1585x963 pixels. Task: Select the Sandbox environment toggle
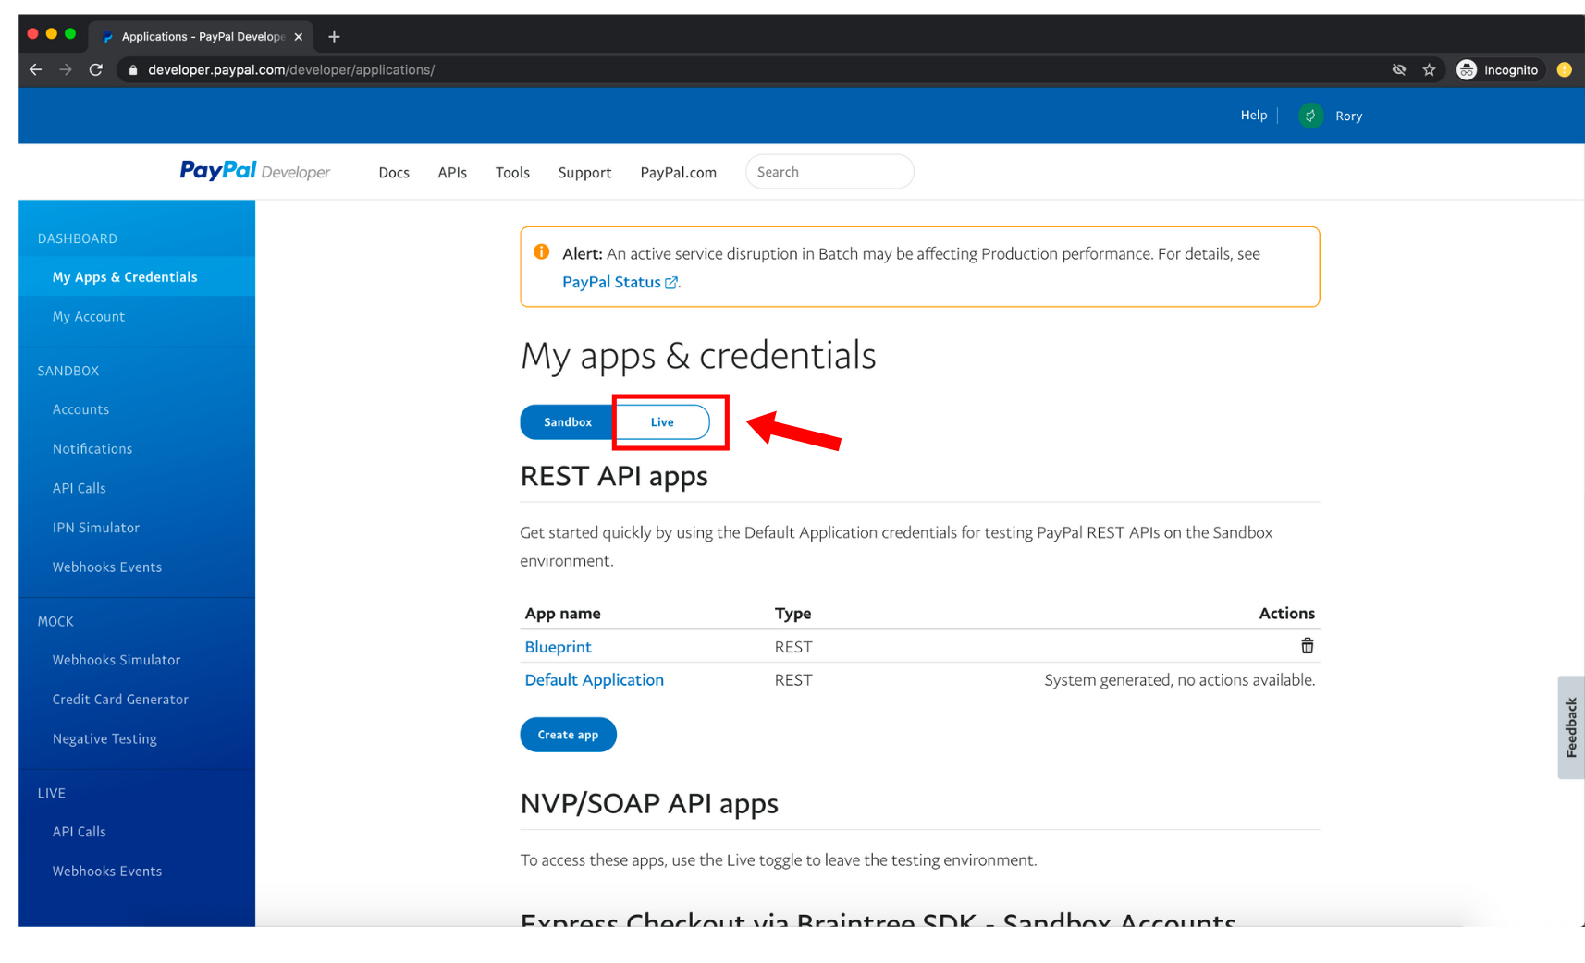(x=568, y=421)
